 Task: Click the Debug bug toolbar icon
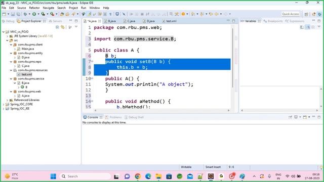(25, 14)
